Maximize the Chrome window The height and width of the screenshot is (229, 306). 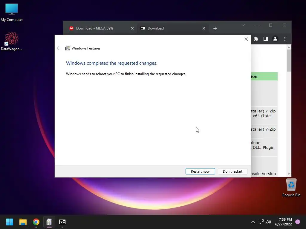click(x=271, y=25)
